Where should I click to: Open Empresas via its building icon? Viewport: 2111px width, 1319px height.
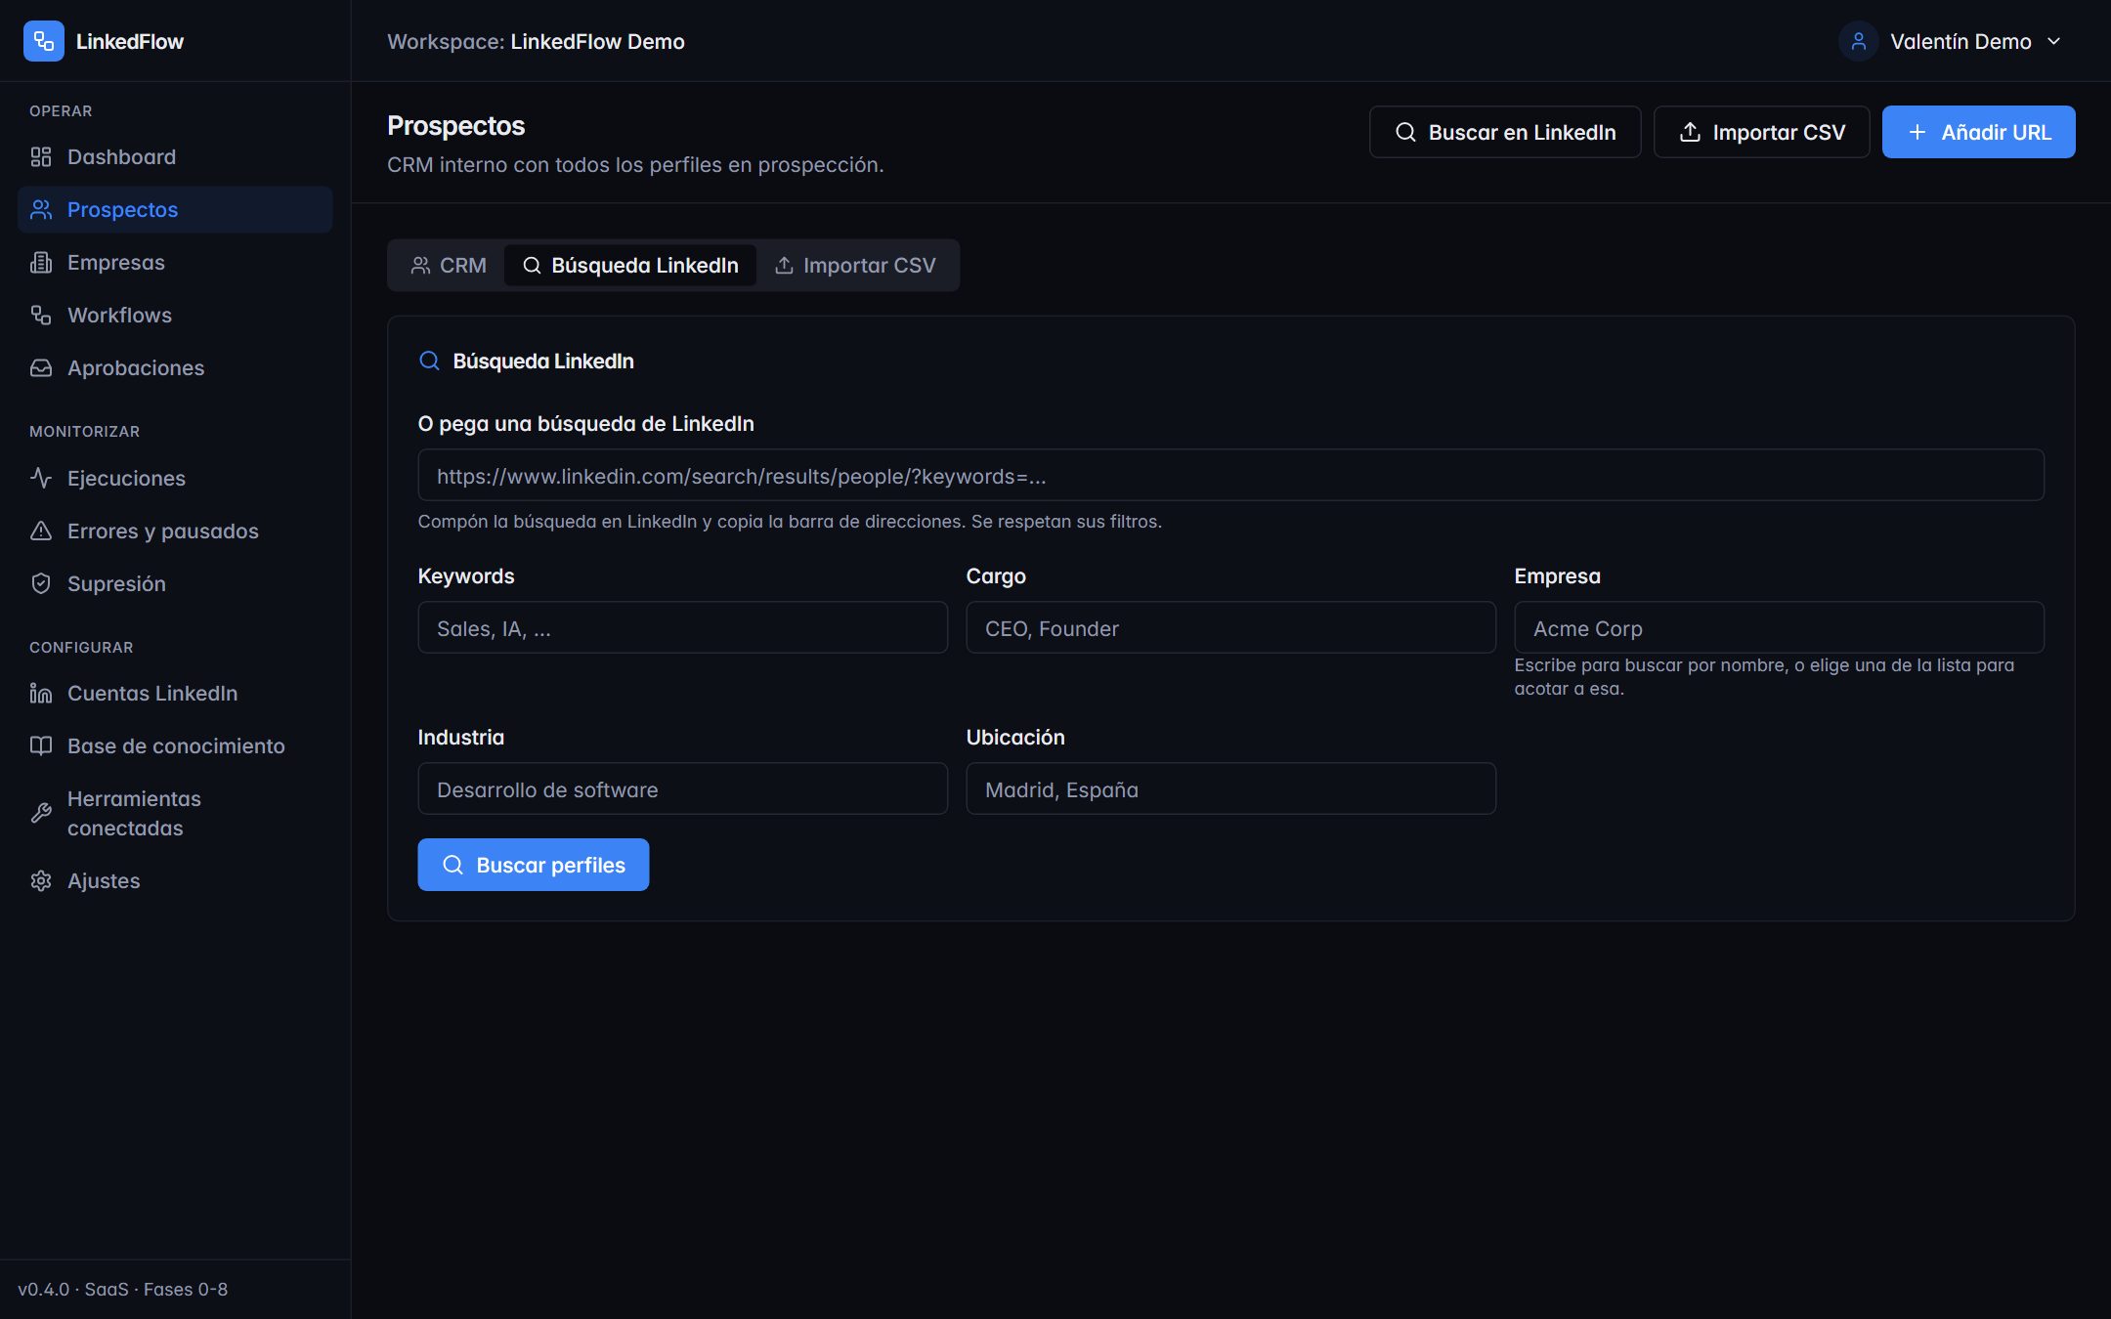coord(41,263)
